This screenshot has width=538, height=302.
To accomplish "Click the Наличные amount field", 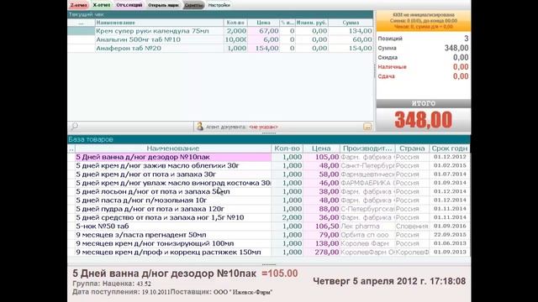I will (461, 67).
